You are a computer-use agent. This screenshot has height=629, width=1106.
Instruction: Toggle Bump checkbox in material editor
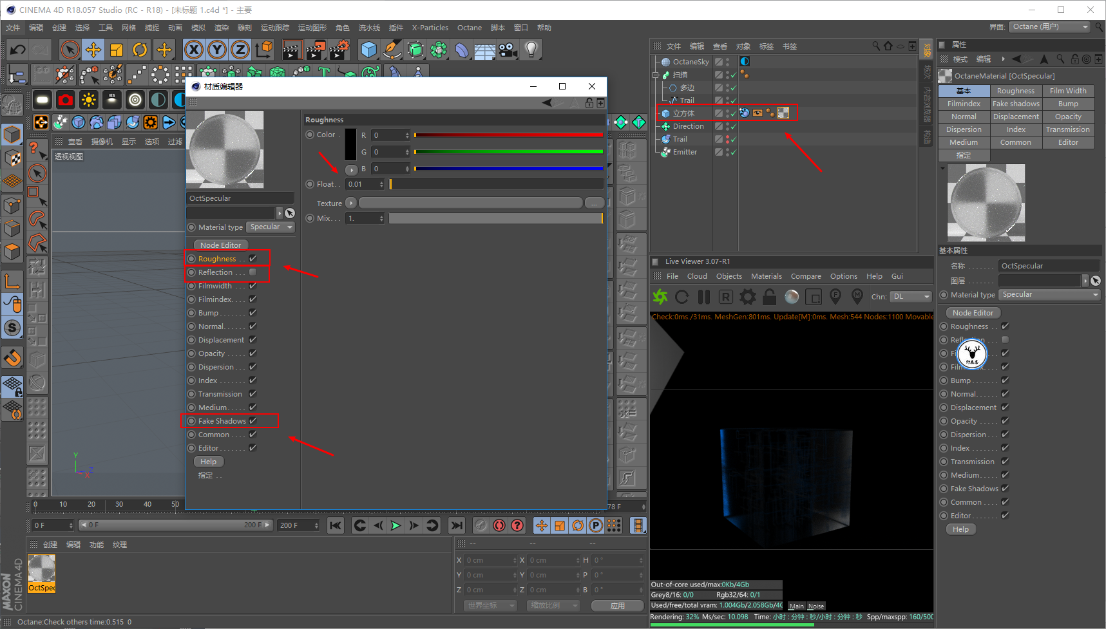click(x=253, y=313)
